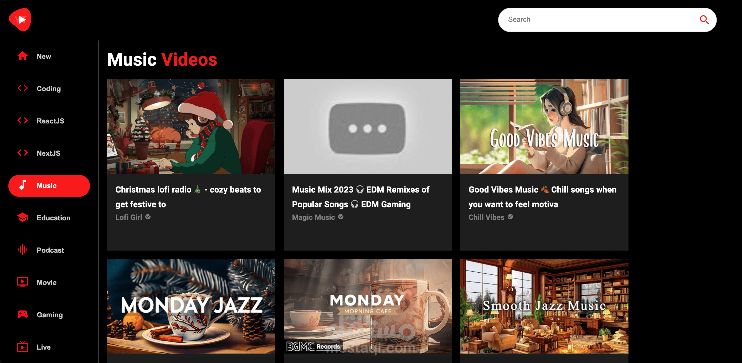Click the music note icon
The image size is (742, 363).
pyautogui.click(x=23, y=185)
